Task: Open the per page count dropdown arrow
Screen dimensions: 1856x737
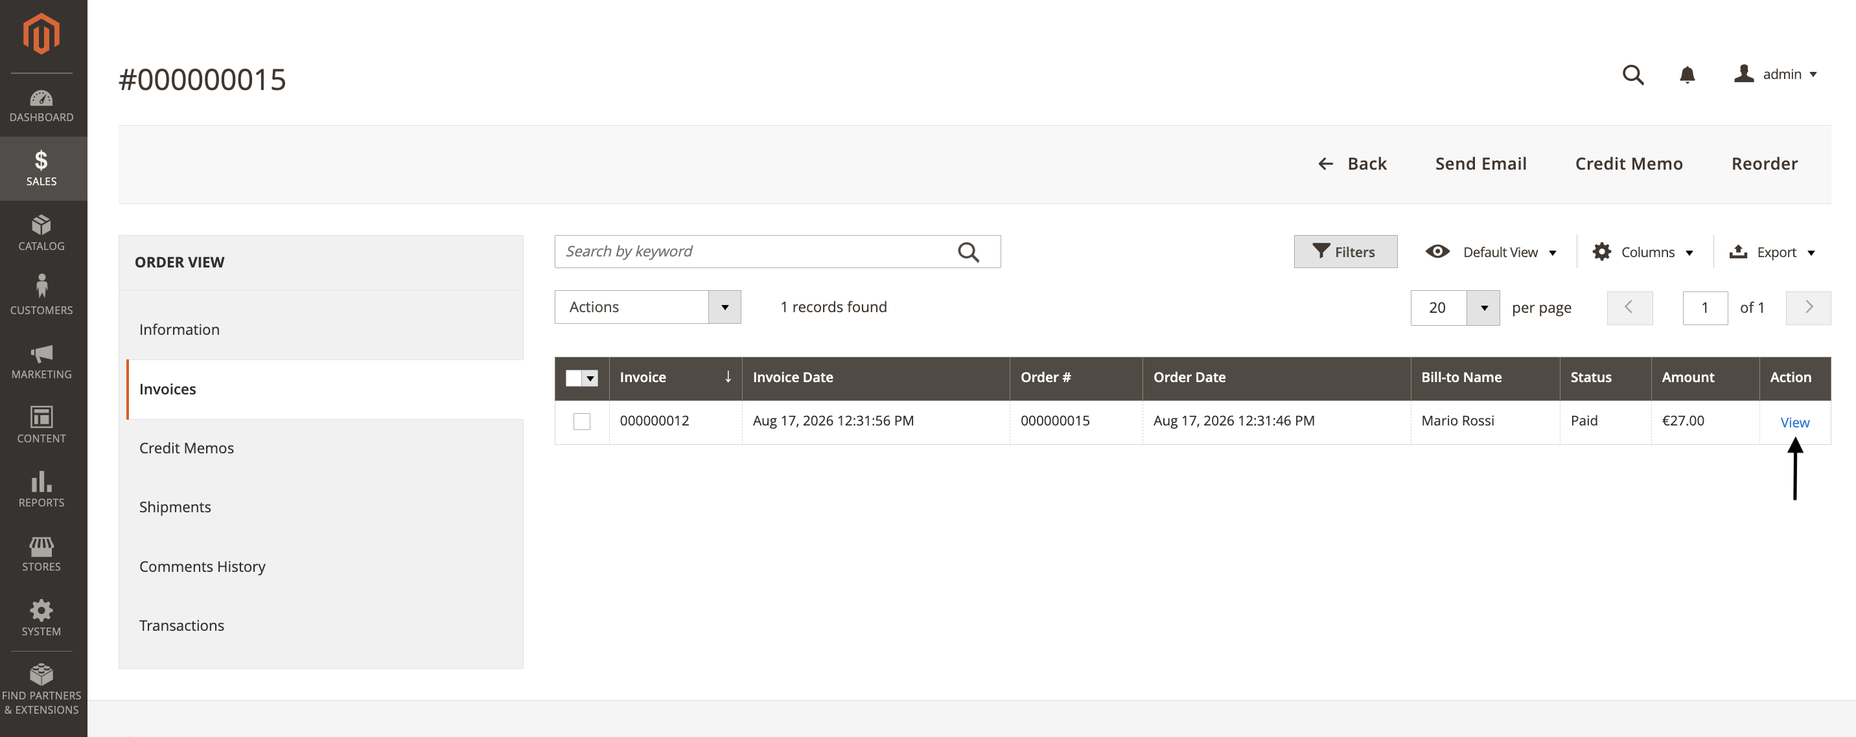Action: tap(1483, 308)
